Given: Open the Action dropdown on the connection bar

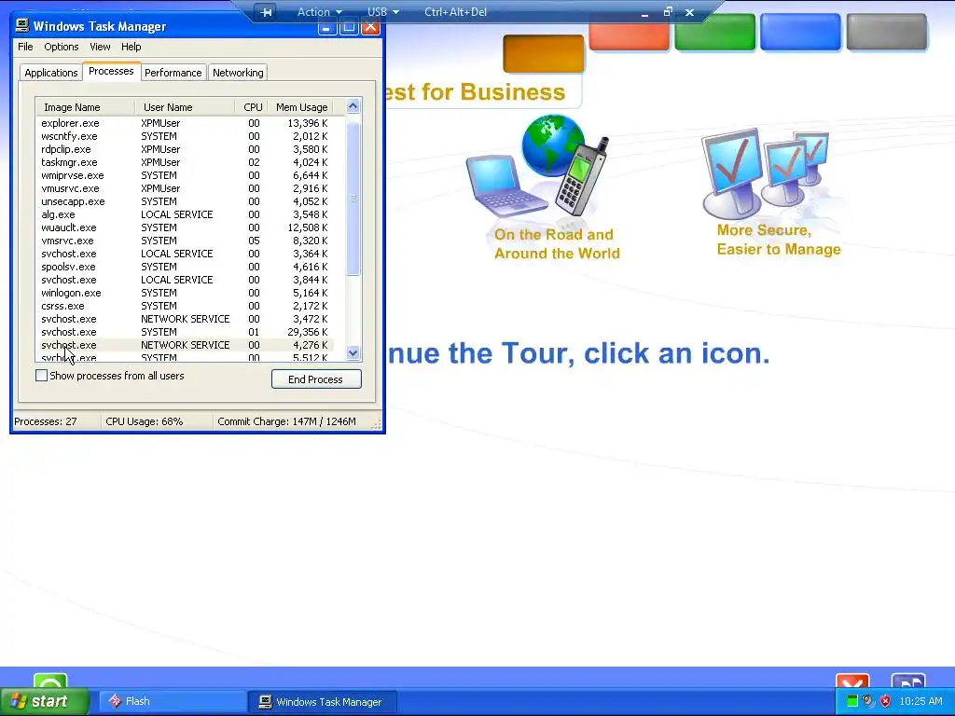Looking at the screenshot, I should coord(319,11).
